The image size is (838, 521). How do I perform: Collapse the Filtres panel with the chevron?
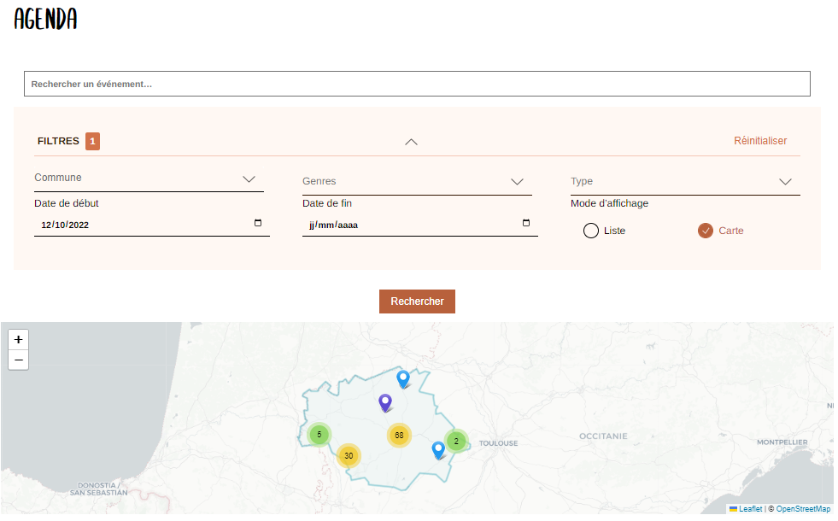click(x=411, y=142)
